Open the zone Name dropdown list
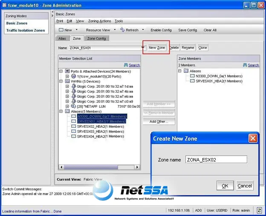The image size is (266, 216). [143, 48]
